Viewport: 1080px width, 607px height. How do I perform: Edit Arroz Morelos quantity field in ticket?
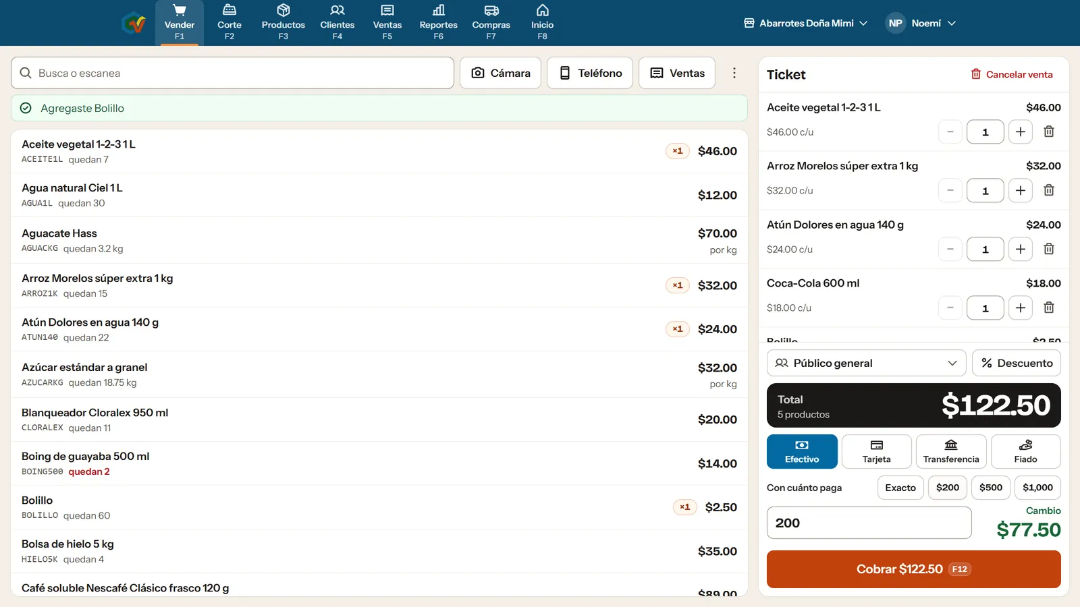[x=986, y=190]
